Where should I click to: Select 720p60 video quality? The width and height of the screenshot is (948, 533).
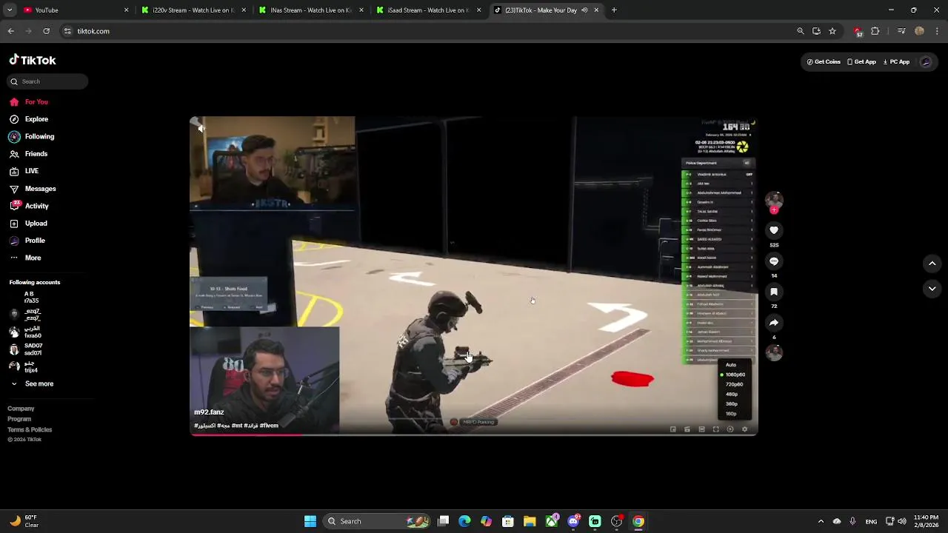click(x=734, y=384)
